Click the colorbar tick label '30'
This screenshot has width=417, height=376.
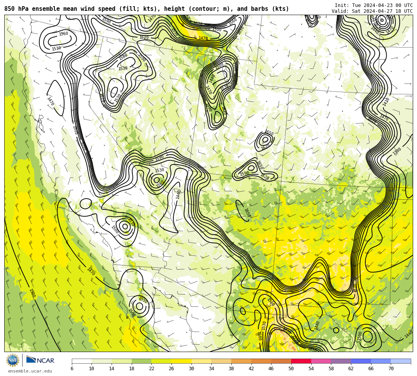(x=191, y=369)
